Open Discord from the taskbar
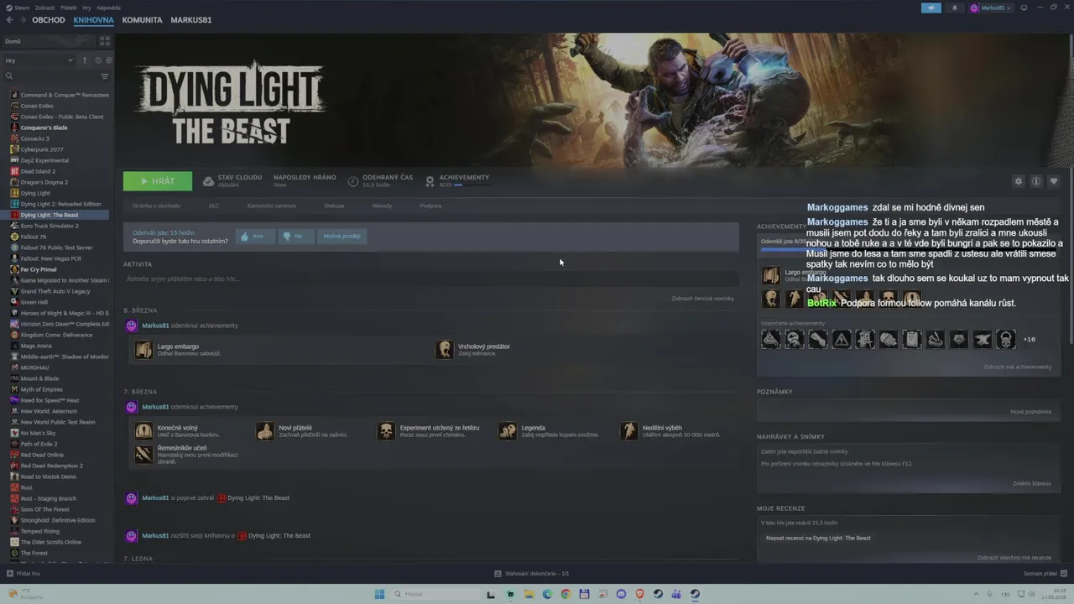This screenshot has width=1074, height=604. click(622, 594)
